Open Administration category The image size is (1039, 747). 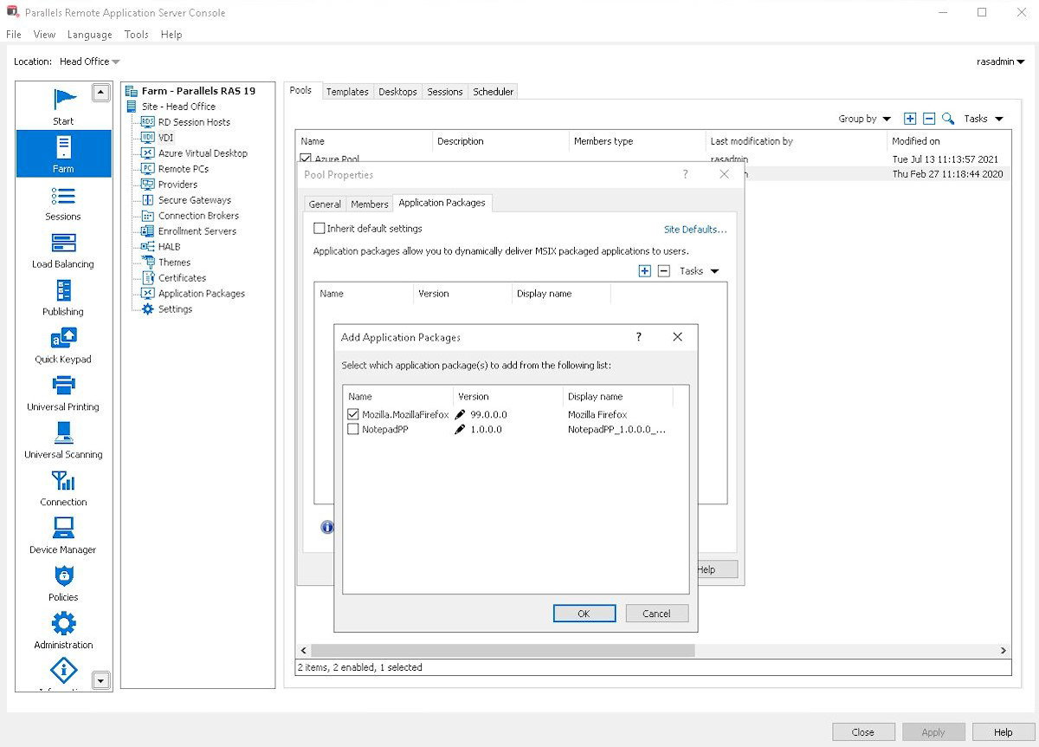coord(63,630)
